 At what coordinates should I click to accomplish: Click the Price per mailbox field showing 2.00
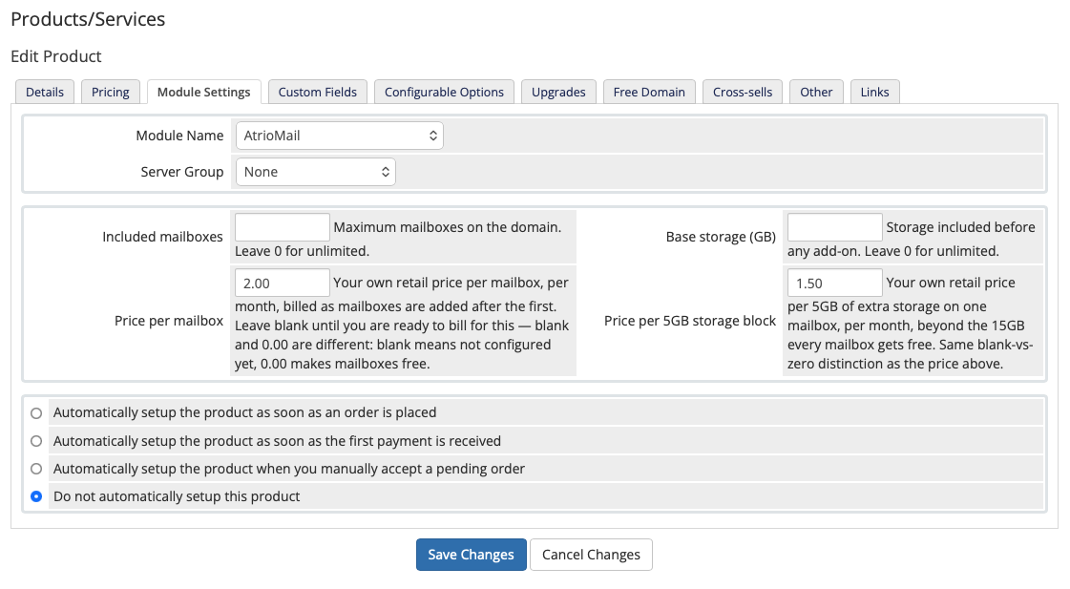[x=283, y=283]
